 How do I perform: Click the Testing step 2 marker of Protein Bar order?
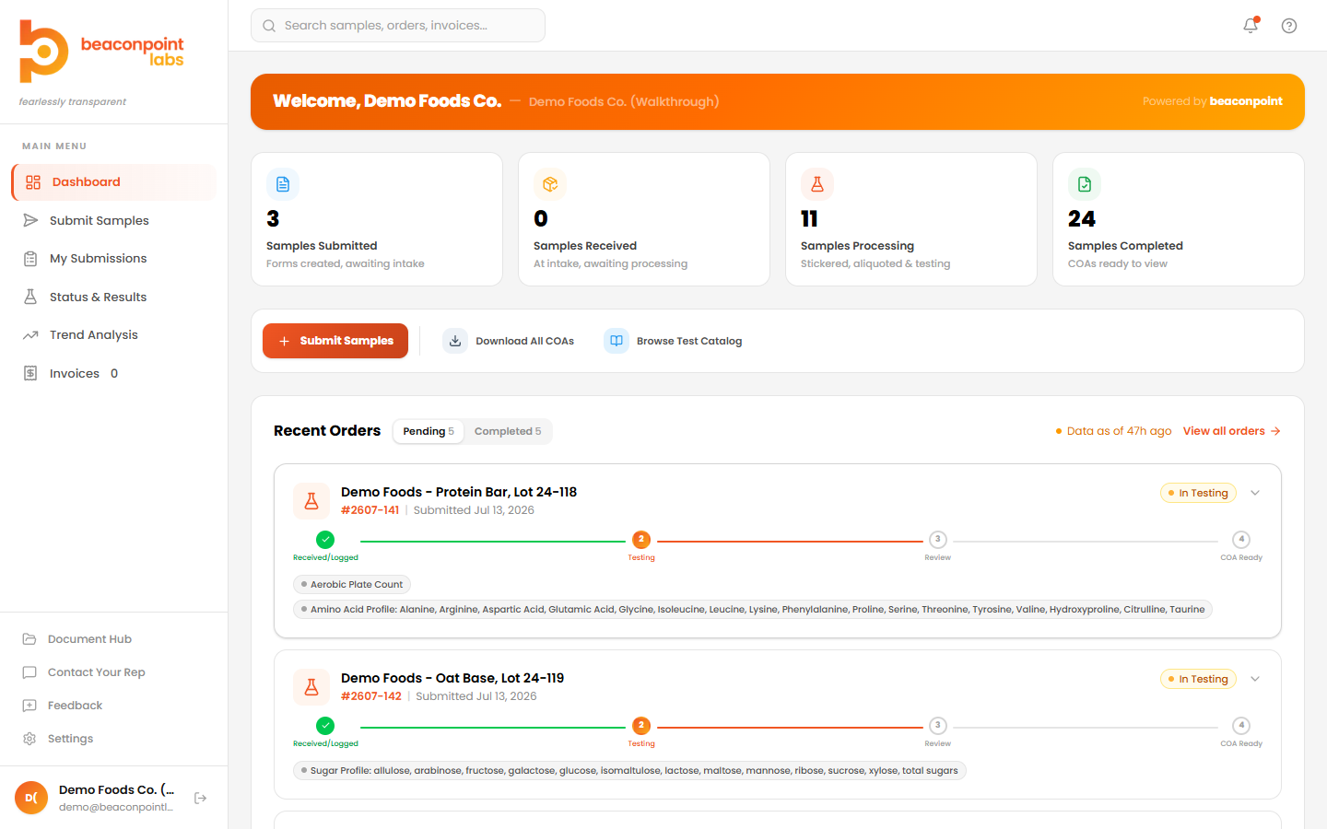pyautogui.click(x=641, y=540)
